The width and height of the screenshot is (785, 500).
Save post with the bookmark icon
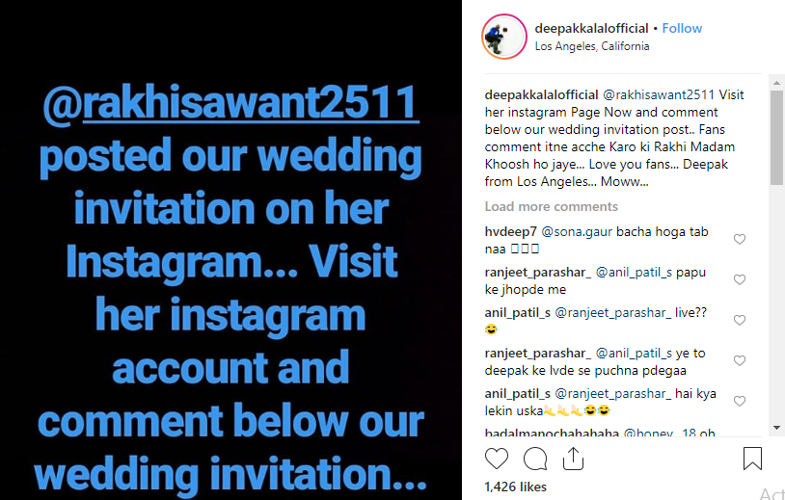pos(752,458)
